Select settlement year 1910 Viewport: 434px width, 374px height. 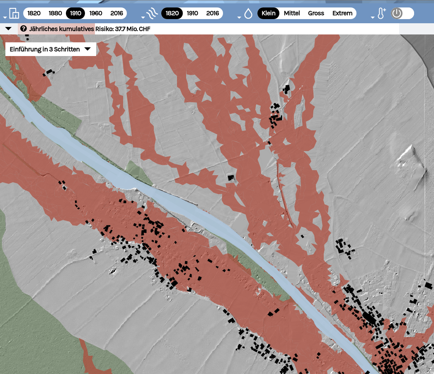tap(75, 13)
